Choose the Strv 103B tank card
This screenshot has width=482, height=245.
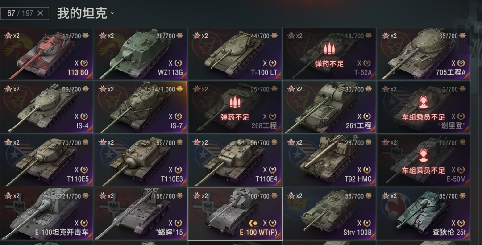tap(329, 214)
